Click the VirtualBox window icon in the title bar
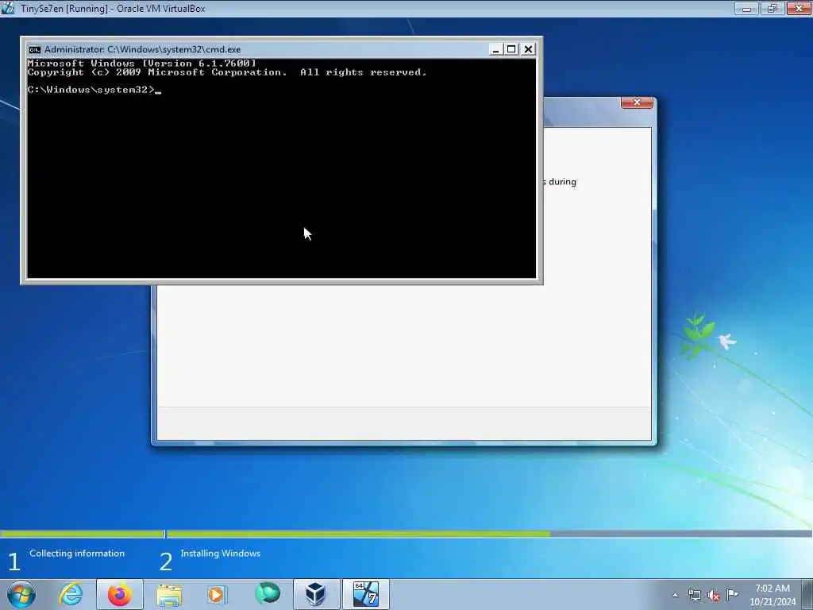Image resolution: width=813 pixels, height=610 pixels. [x=8, y=8]
